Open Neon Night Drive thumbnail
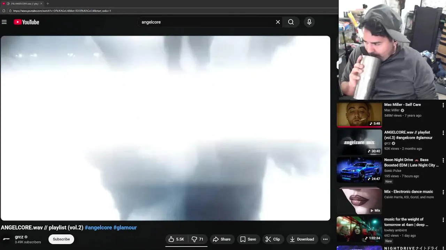 coord(359,170)
